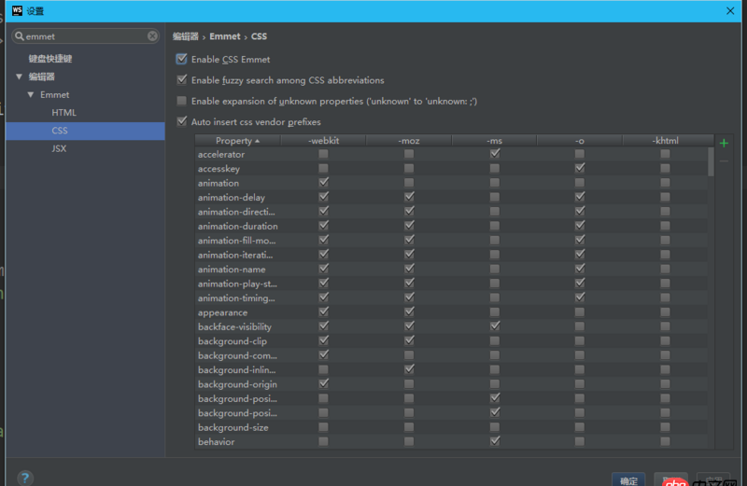Collapse the 编辑器 tree node
This screenshot has width=747, height=486.
pyautogui.click(x=19, y=76)
